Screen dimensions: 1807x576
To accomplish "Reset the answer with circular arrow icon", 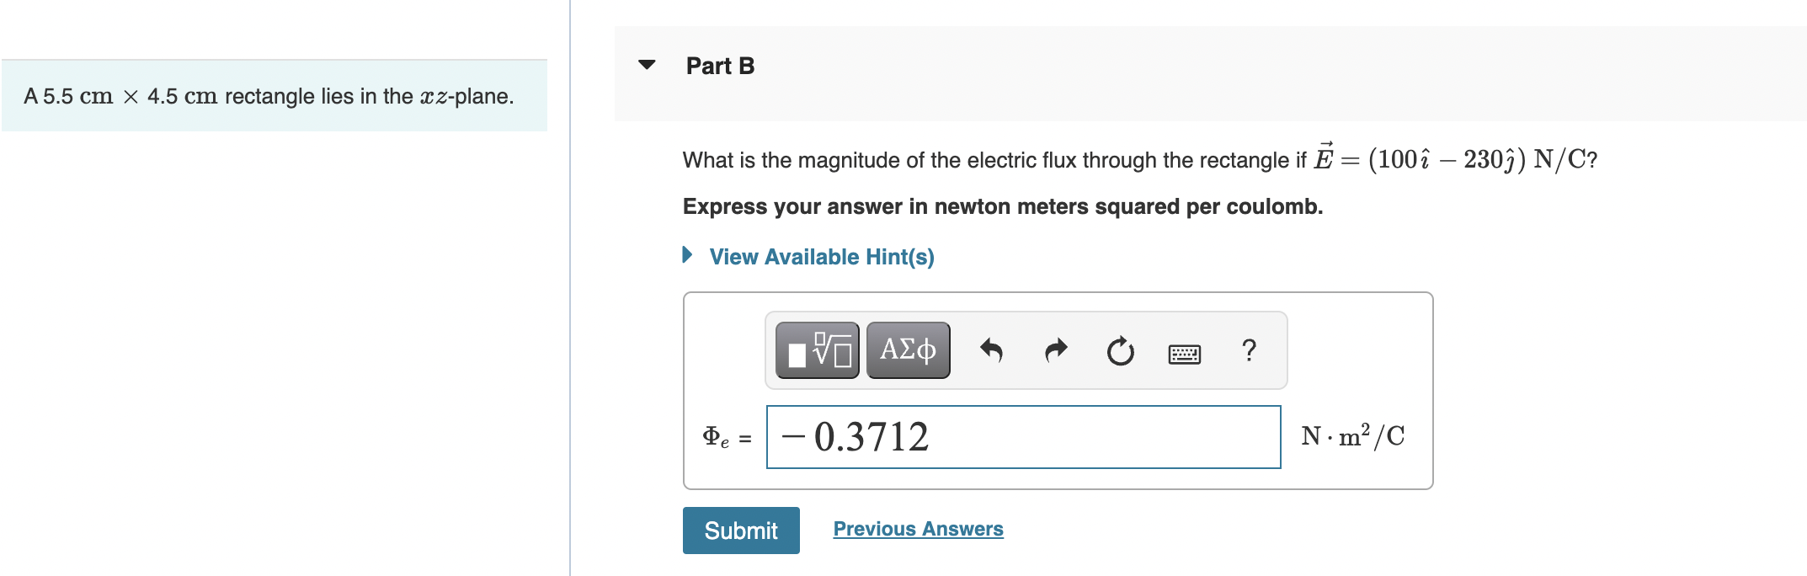I will click(1120, 350).
